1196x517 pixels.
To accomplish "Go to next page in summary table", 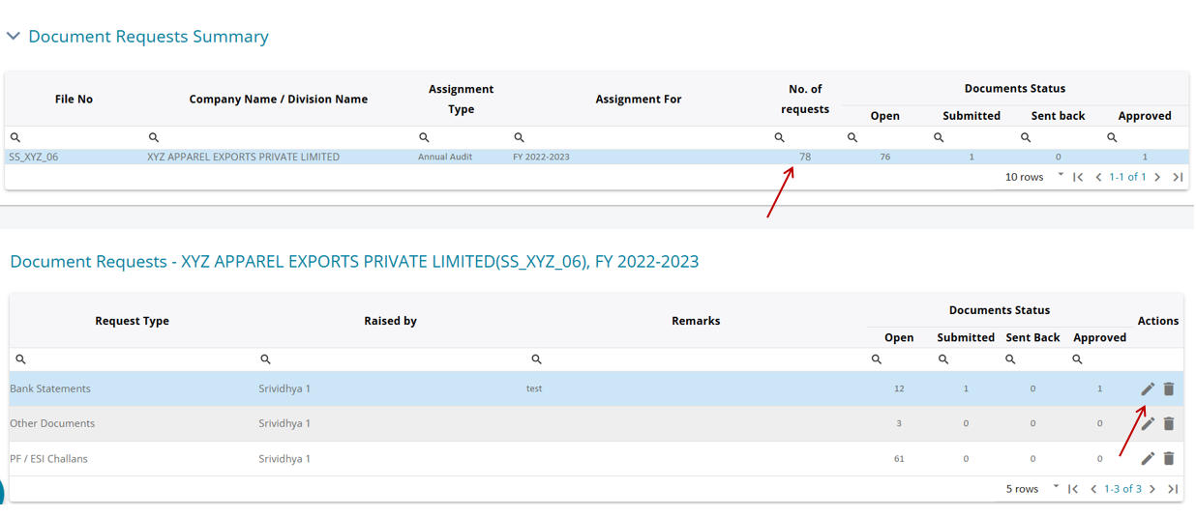I will pyautogui.click(x=1157, y=177).
